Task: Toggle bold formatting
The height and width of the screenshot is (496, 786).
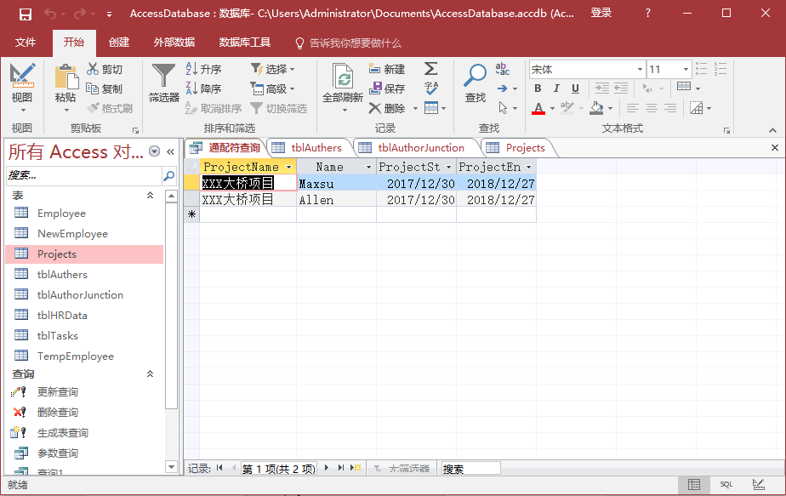Action: click(x=538, y=88)
